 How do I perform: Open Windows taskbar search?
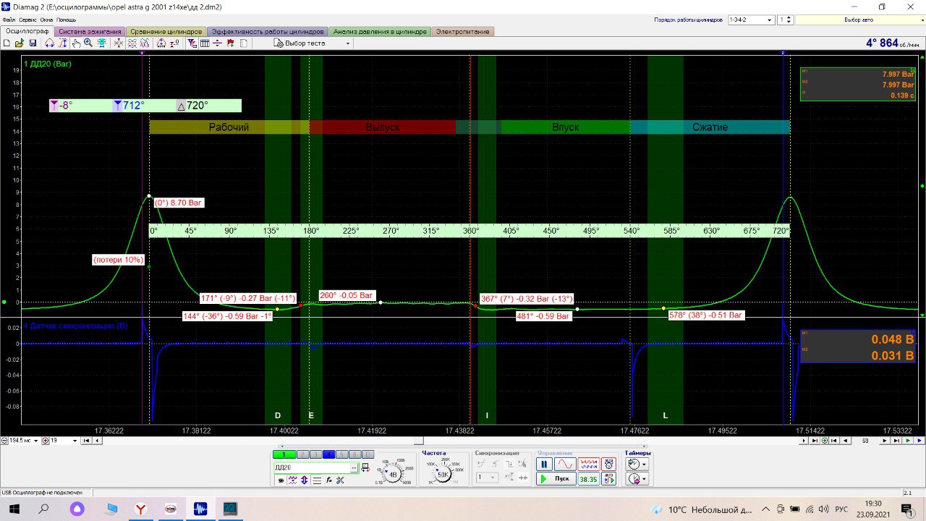[x=43, y=509]
